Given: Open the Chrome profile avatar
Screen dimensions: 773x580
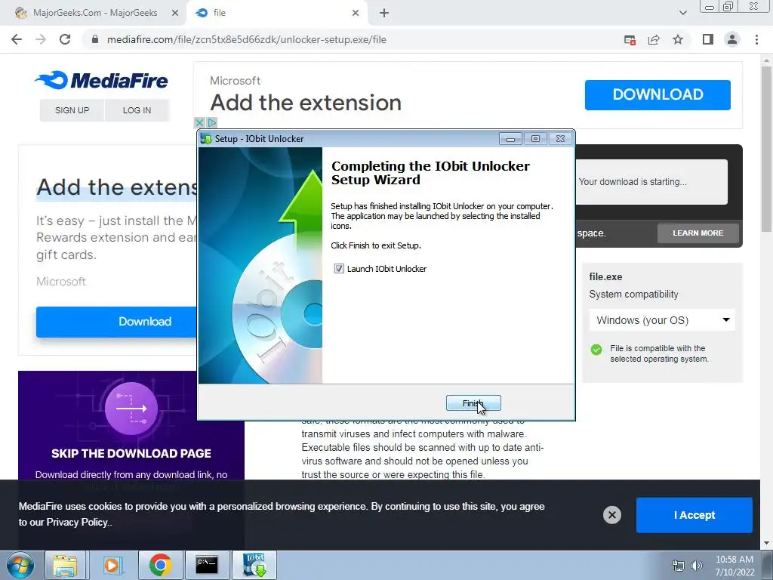Looking at the screenshot, I should coord(732,39).
